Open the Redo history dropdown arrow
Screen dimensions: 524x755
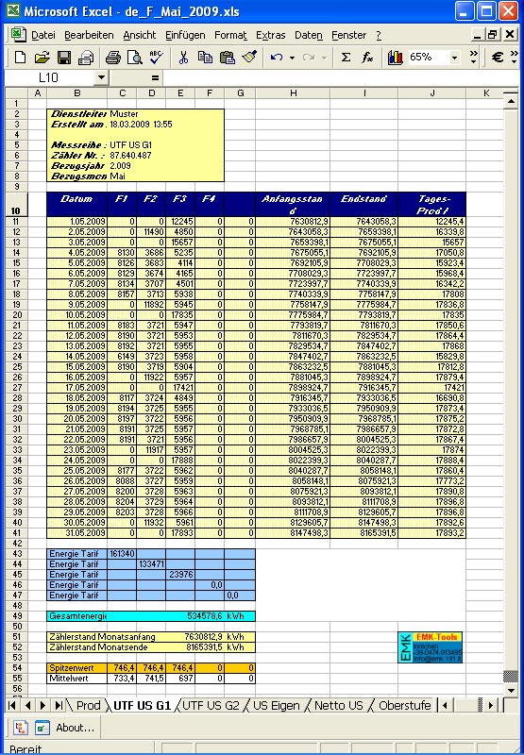pos(324,58)
